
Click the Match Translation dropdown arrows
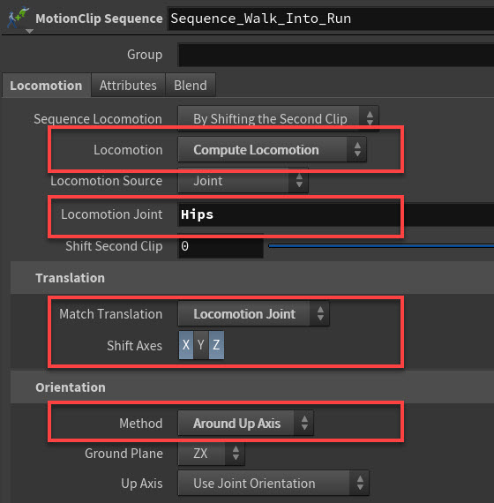320,314
